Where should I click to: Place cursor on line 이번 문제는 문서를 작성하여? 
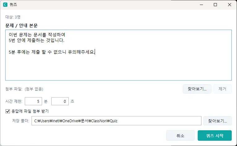pyautogui.click(x=37, y=35)
